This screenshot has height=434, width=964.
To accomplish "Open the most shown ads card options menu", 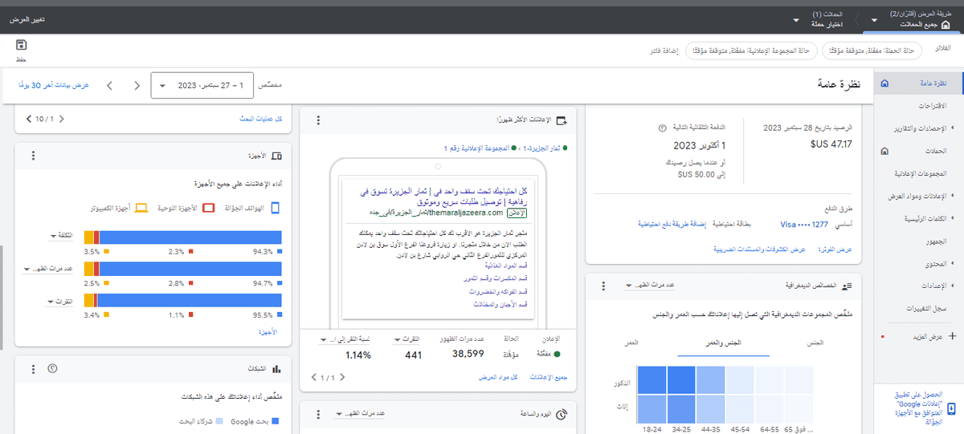I will click(318, 120).
